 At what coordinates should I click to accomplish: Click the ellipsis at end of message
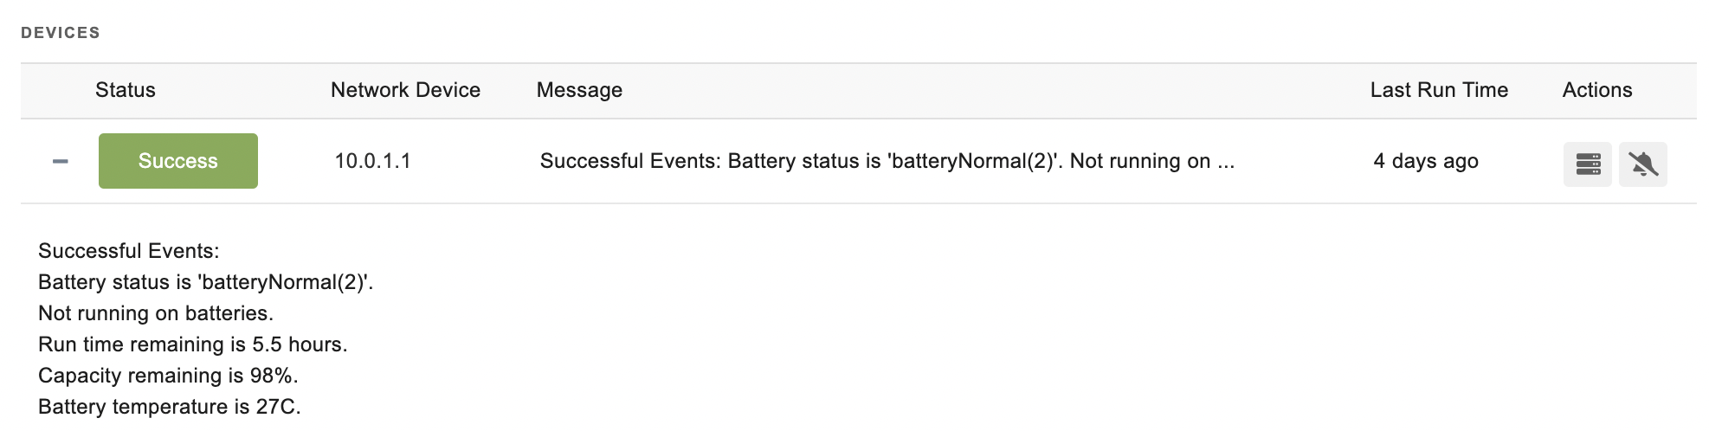[x=1226, y=163]
